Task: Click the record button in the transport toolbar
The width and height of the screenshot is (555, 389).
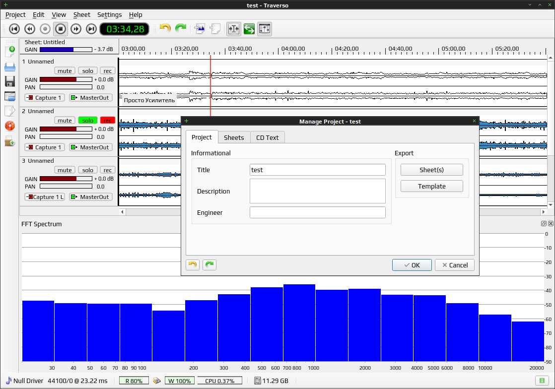Action: pos(45,29)
